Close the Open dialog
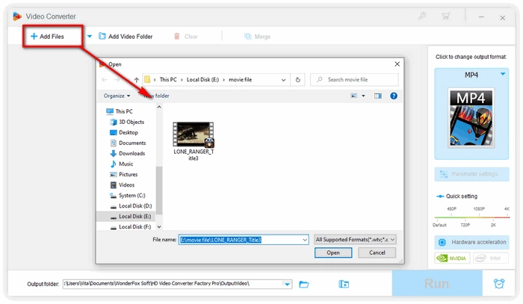This screenshot has width=523, height=304. 397,64
